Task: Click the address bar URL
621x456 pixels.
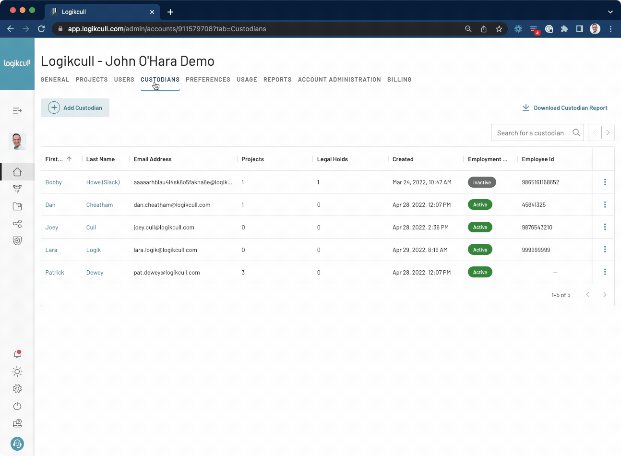Action: [x=167, y=29]
